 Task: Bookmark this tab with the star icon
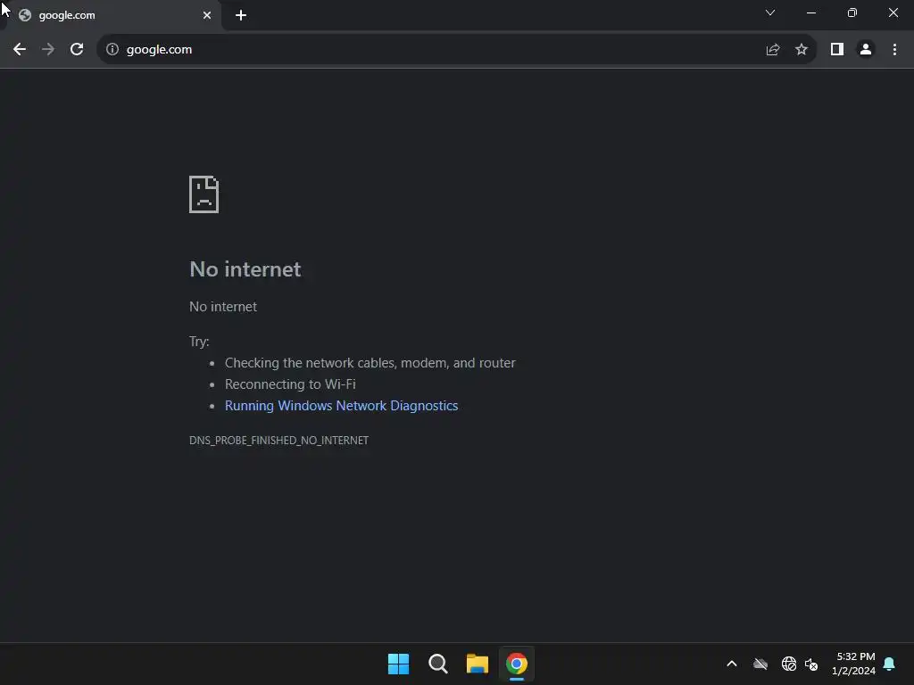802,50
